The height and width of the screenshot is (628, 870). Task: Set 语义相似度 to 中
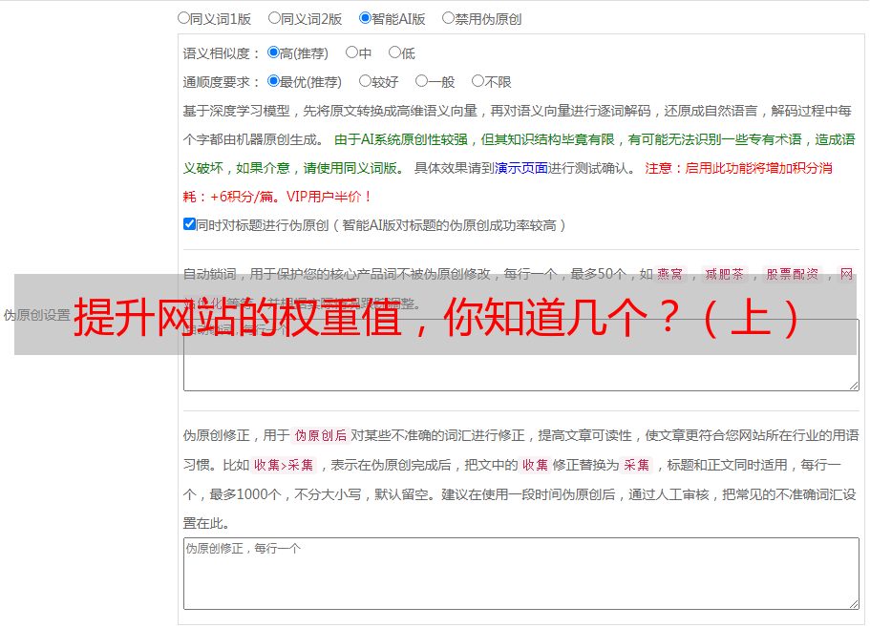[351, 52]
